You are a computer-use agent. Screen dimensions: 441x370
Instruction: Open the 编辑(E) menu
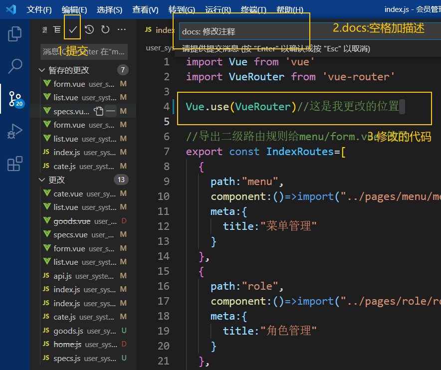pos(74,9)
